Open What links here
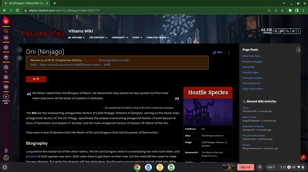Image resolution: width=308 pixels, height=172 pixels. pos(251,56)
